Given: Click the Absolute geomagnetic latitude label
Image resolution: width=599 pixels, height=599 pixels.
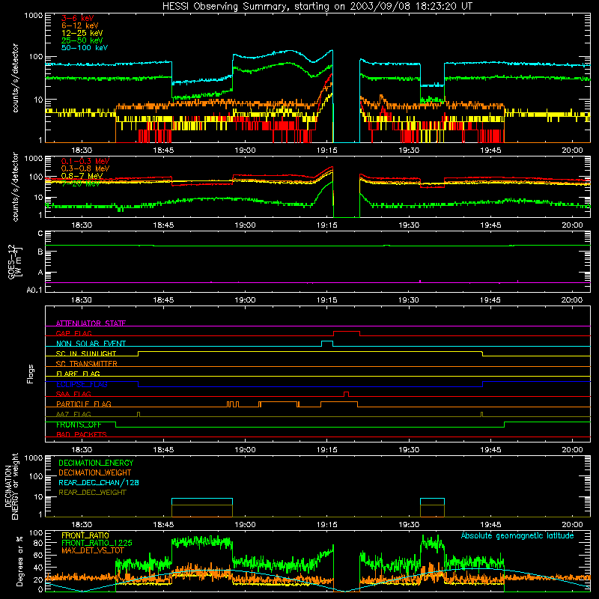Looking at the screenshot, I should (x=517, y=535).
